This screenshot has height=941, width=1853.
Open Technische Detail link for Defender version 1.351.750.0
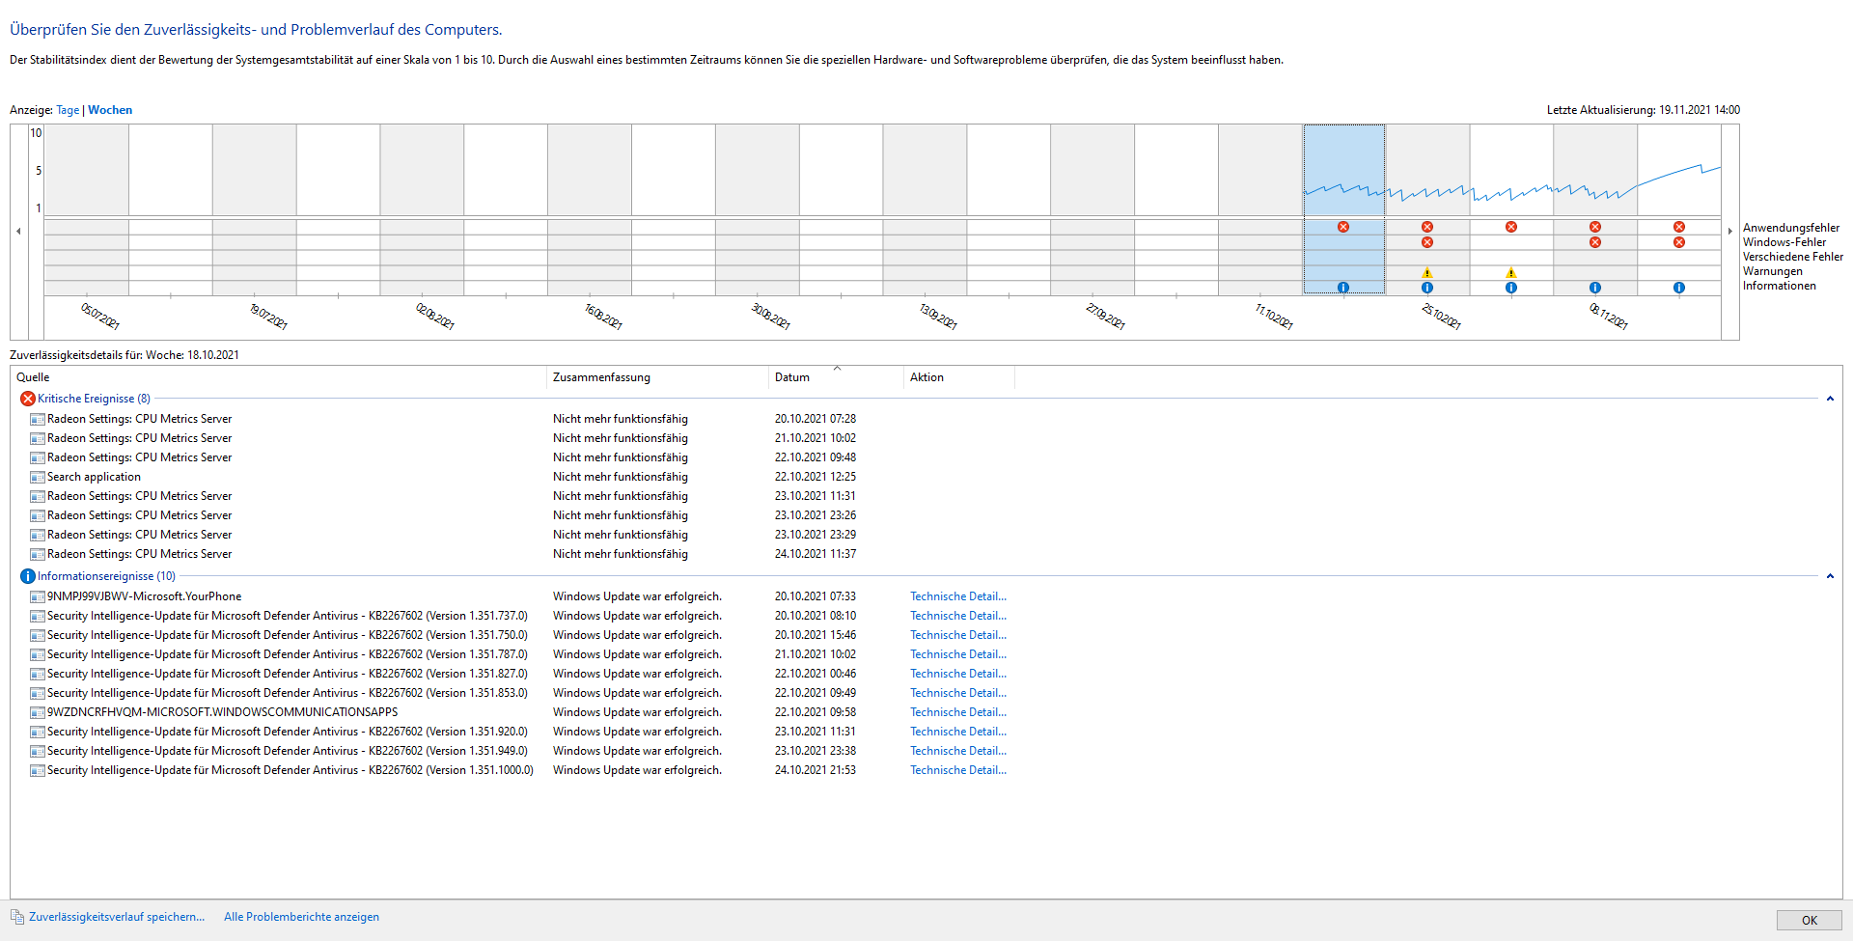click(958, 635)
